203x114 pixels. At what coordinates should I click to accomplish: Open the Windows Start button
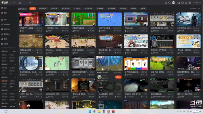[90, 111]
